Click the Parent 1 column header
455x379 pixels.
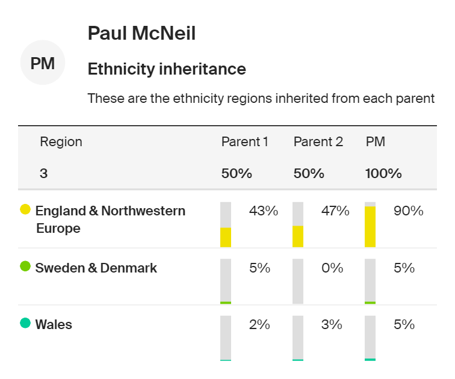(x=244, y=142)
